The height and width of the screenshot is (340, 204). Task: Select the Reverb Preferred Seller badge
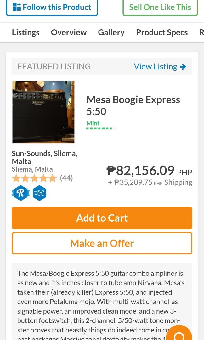tap(20, 193)
